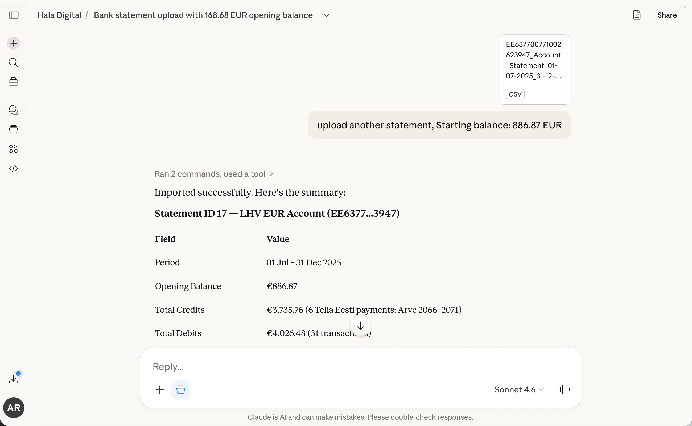Attach a file with the plus icon
692x426 pixels.
tap(160, 389)
